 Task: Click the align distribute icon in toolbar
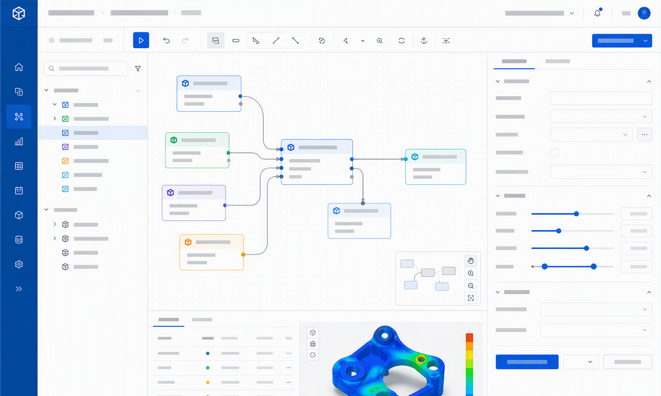point(446,40)
